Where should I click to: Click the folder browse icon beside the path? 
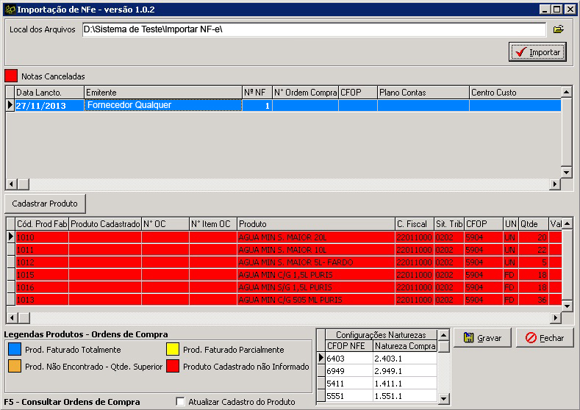[558, 29]
